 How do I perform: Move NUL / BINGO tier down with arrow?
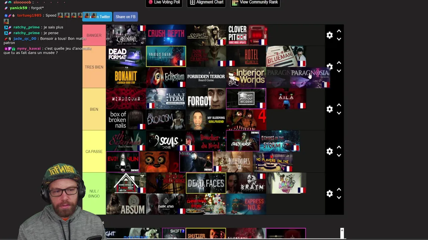coord(339,197)
